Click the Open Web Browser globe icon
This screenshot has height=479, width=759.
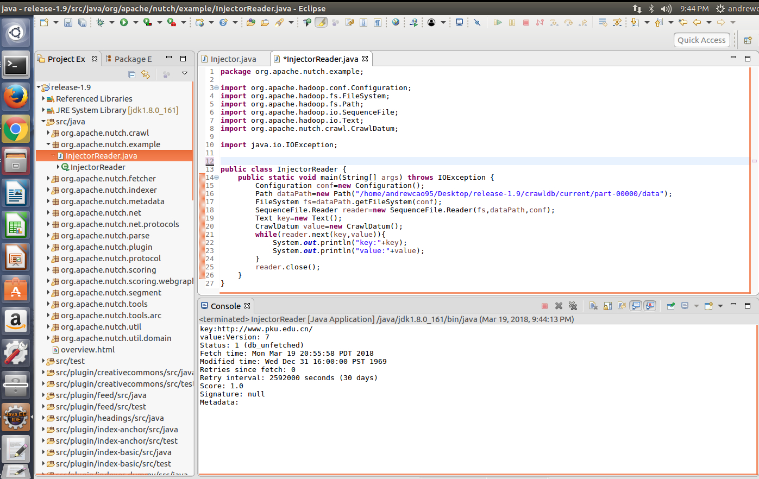pyautogui.click(x=396, y=22)
